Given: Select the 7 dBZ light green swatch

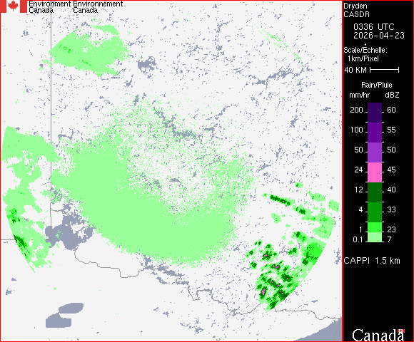Looking at the screenshot, I should [375, 237].
